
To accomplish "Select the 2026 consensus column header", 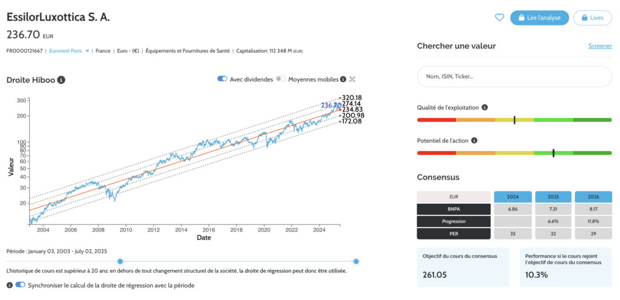I will 593,197.
